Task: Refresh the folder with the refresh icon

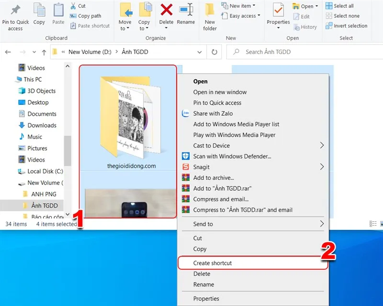Action: tap(214, 52)
